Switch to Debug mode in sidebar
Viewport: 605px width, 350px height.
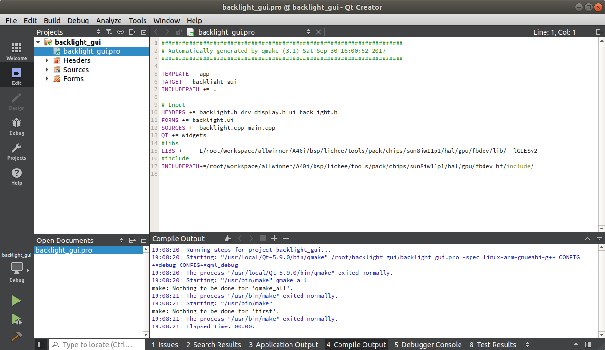coord(17,126)
